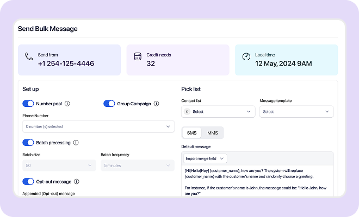
Task: Open the Phone Number dropdown
Action: click(x=98, y=126)
